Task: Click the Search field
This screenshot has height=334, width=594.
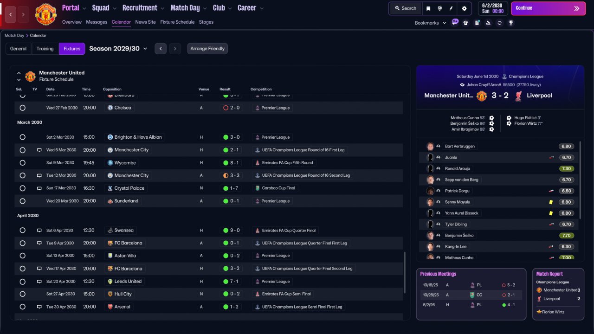Action: tap(406, 8)
